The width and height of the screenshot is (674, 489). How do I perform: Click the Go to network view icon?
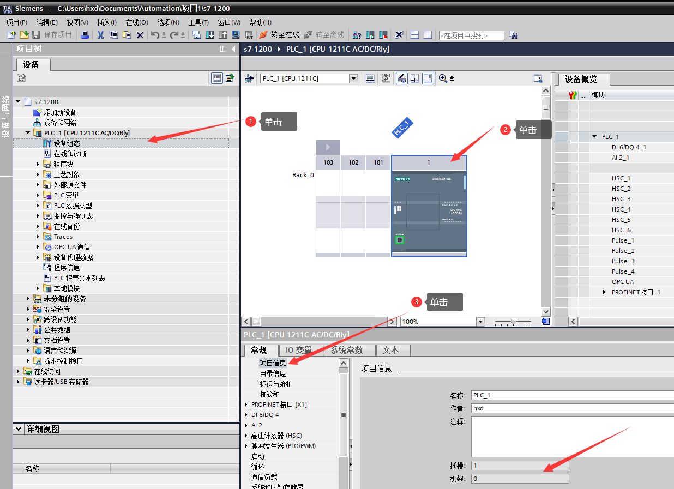click(249, 79)
